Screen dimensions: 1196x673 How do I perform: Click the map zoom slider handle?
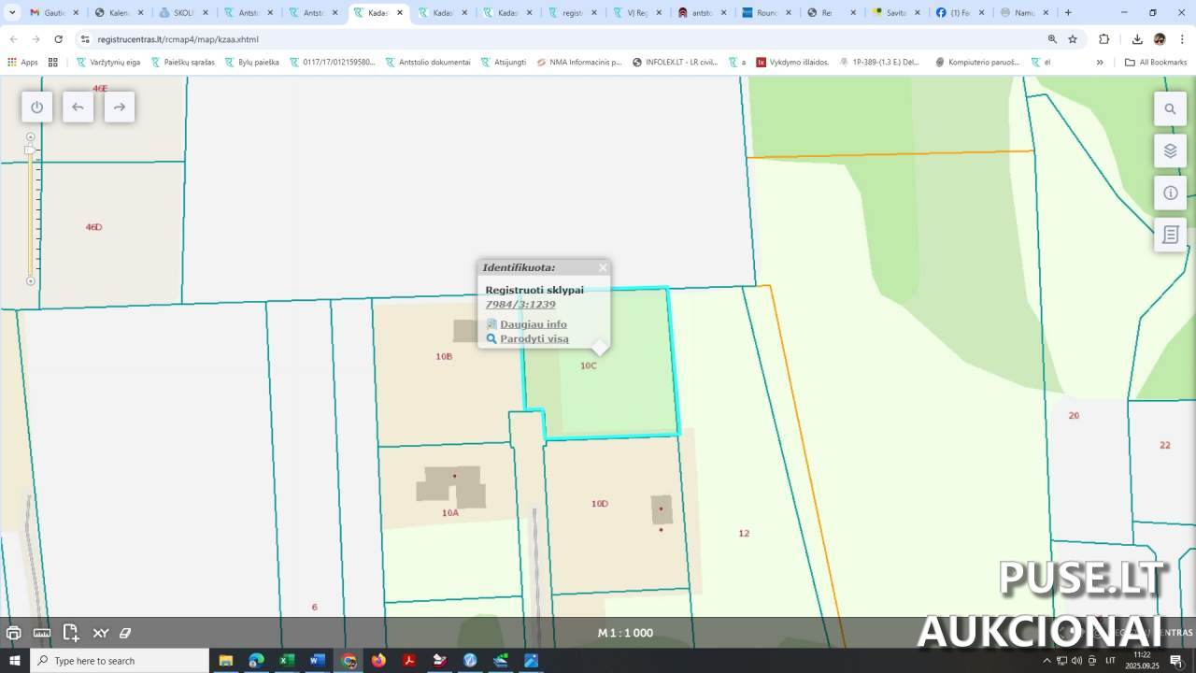tap(30, 150)
